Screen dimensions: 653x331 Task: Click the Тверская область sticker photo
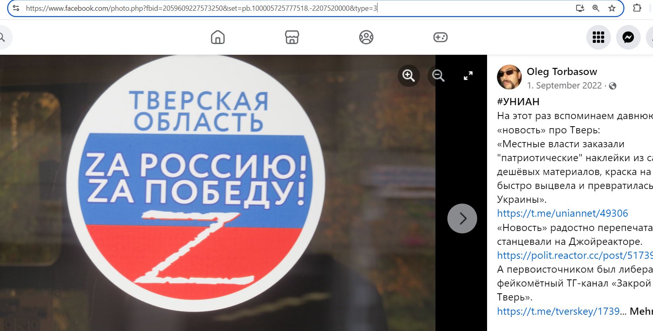(196, 183)
